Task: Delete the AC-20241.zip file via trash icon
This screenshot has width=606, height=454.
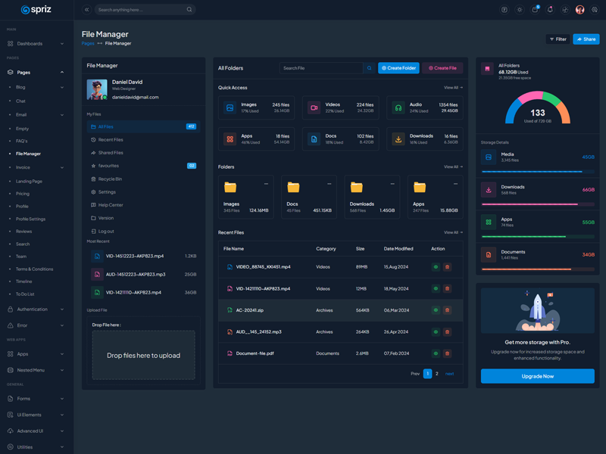Action: (x=447, y=310)
